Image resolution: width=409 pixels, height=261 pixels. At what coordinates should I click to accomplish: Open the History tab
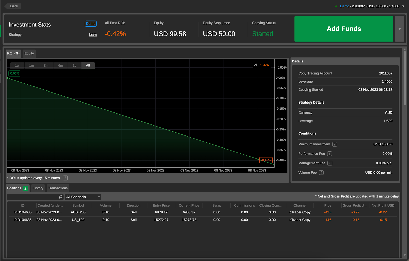(x=38, y=188)
